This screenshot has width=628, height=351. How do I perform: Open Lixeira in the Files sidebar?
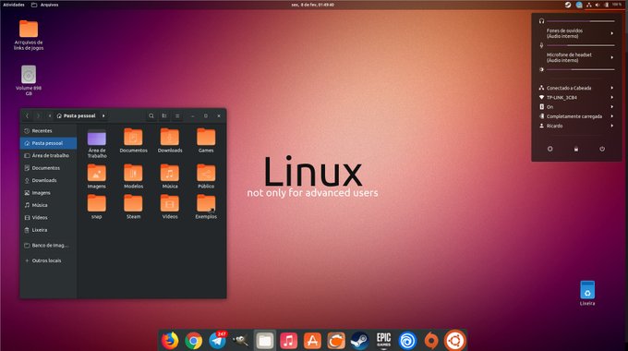[x=48, y=230]
